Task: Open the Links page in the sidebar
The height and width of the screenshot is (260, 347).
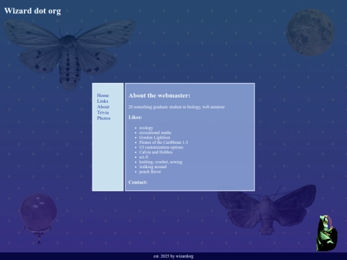Action: 102,101
